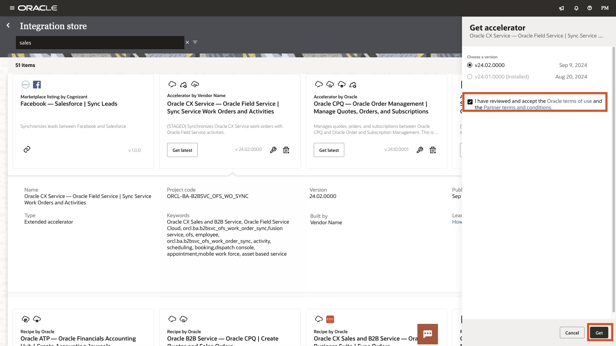Click Get latest on Oracle CPQ card
Viewport: 616px width, 346px height.
pos(329,150)
